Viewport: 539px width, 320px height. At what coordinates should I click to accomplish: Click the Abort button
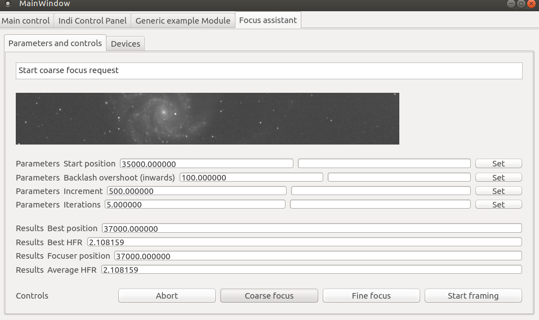(x=167, y=296)
